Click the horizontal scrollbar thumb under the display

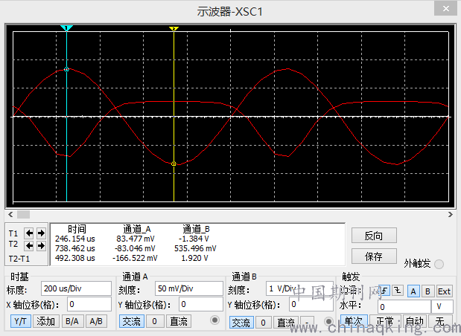coord(23,215)
